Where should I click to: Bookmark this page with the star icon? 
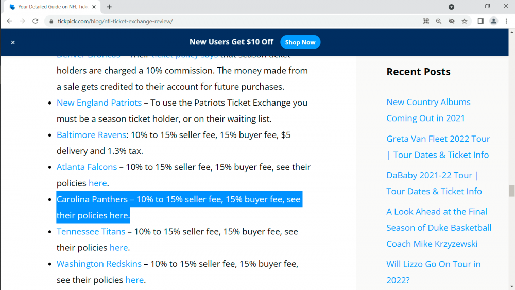(x=465, y=21)
